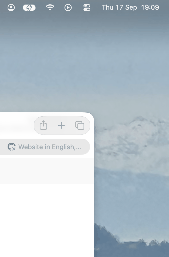Open the battery charging status menu
This screenshot has width=169, height=257.
(x=30, y=8)
